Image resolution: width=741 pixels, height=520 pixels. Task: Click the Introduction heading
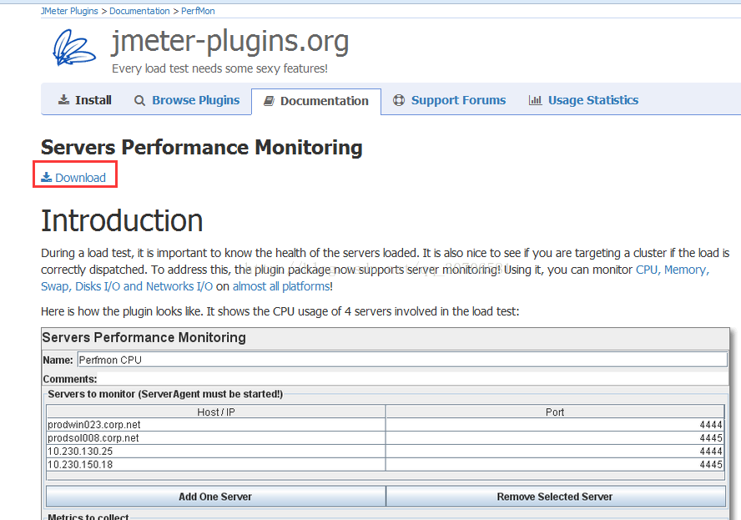click(x=122, y=220)
